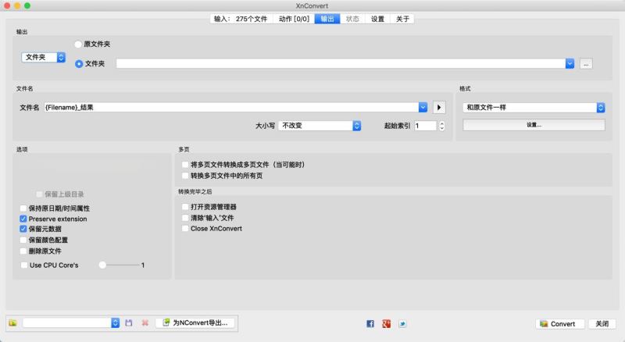The image size is (625, 342).
Task: Open the 关于 tab
Action: (402, 19)
